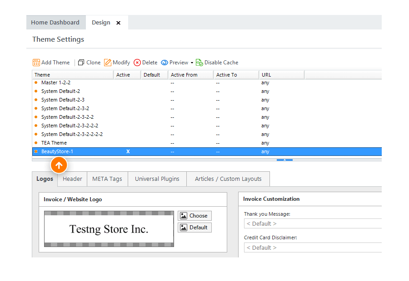Click the Testng Store Inc. logo preview
This screenshot has height=281, width=409.
click(109, 229)
